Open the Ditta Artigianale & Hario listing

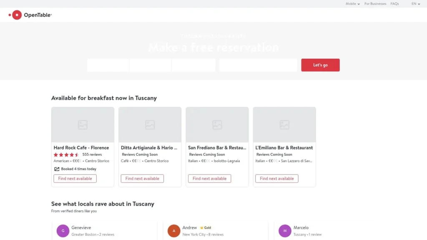[x=149, y=147]
